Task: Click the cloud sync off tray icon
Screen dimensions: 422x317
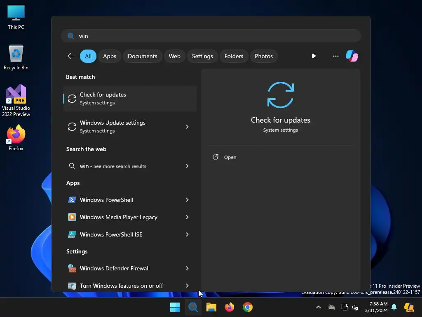Action: point(332,307)
